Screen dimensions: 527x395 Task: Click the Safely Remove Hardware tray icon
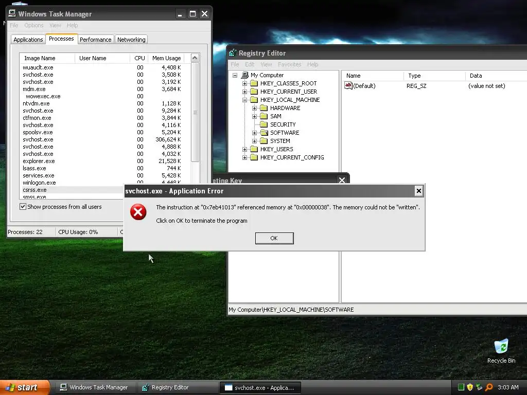479,387
